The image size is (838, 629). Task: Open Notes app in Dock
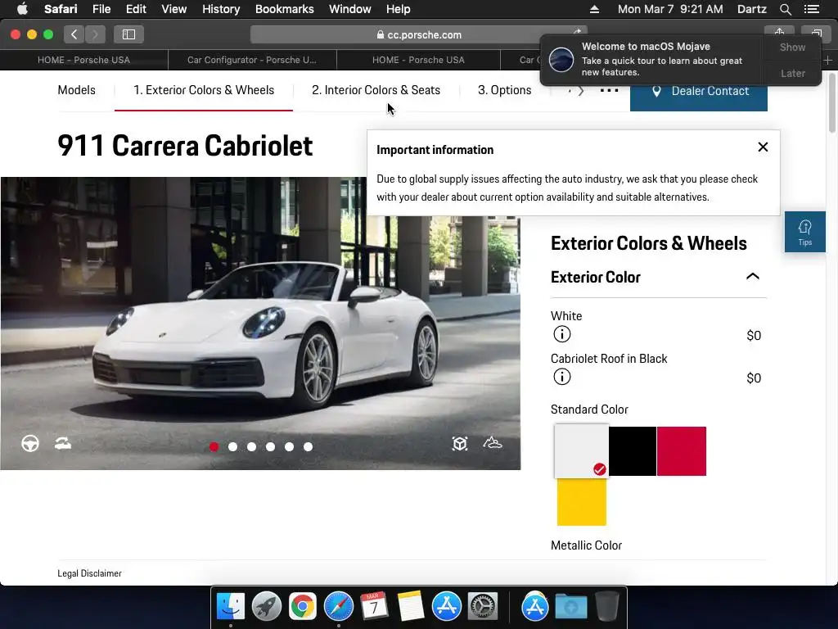(411, 606)
